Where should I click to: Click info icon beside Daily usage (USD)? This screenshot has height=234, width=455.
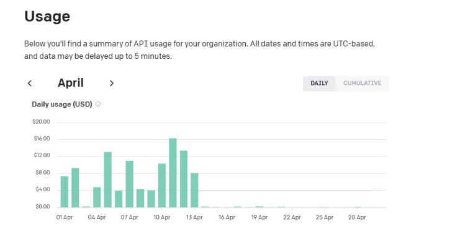pos(98,104)
